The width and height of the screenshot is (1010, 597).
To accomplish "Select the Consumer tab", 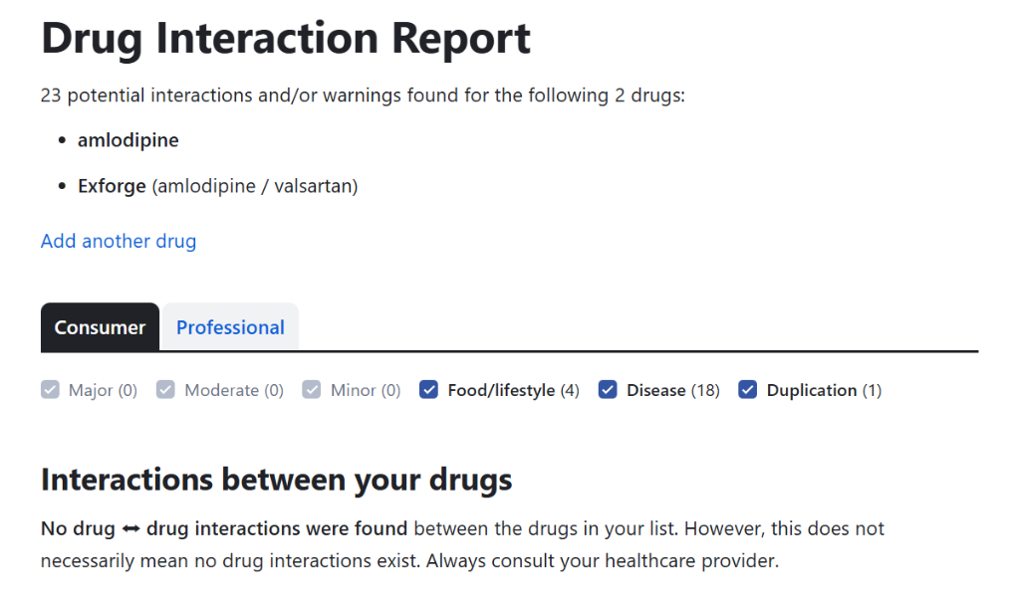I will point(100,327).
